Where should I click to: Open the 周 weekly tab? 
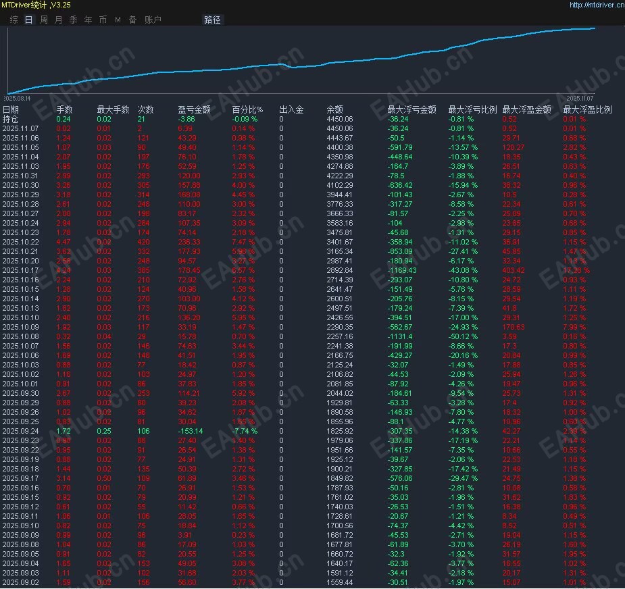44,20
